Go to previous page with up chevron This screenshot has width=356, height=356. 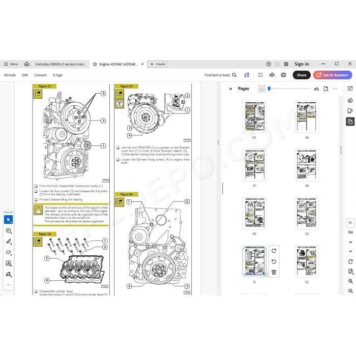(x=350, y=242)
